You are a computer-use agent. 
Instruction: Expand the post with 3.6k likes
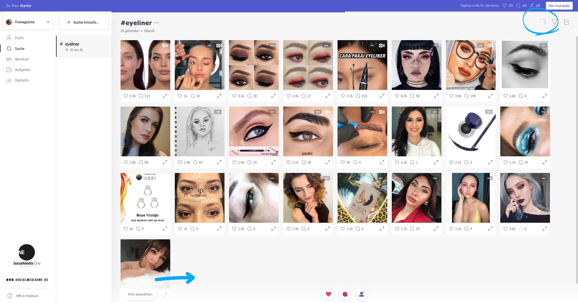(x=545, y=229)
